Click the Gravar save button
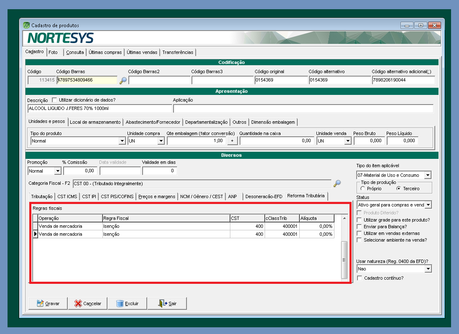Viewport: 459px width, 334px height. (x=48, y=303)
